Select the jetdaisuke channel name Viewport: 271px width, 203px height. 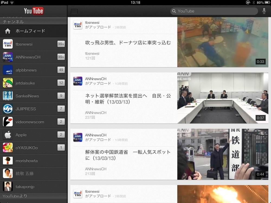click(x=25, y=83)
